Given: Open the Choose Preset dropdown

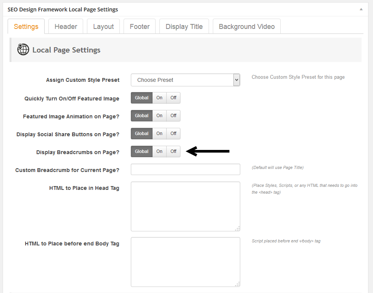Looking at the screenshot, I should pos(185,80).
